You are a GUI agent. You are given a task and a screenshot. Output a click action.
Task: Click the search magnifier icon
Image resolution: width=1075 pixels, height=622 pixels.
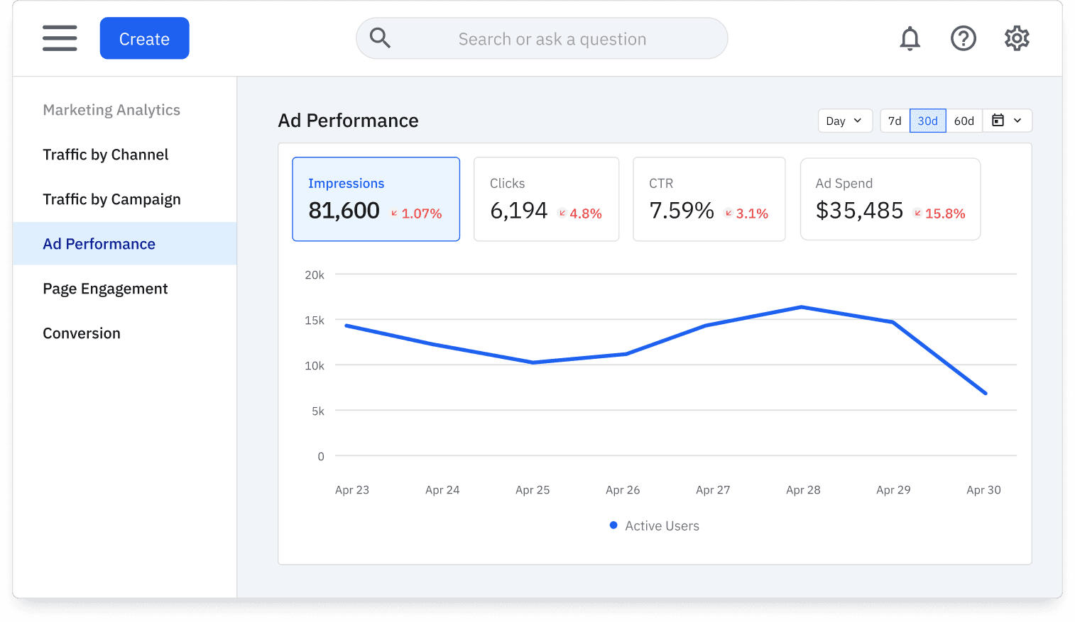pyautogui.click(x=380, y=38)
